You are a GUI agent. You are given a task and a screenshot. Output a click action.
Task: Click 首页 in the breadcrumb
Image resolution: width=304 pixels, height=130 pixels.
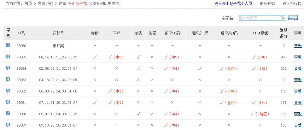[x=28, y=4]
